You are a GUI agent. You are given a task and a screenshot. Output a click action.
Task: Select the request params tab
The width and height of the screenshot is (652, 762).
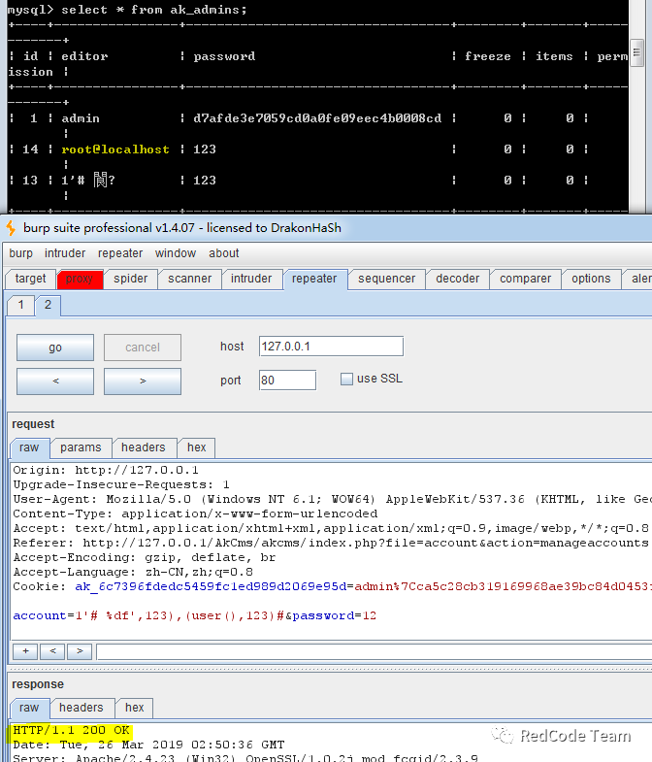click(x=81, y=447)
